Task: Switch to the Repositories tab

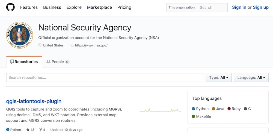Action: pyautogui.click(x=24, y=62)
